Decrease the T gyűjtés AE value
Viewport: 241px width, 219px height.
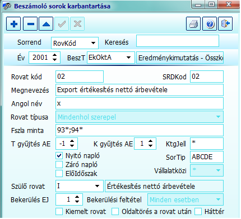point(72,146)
